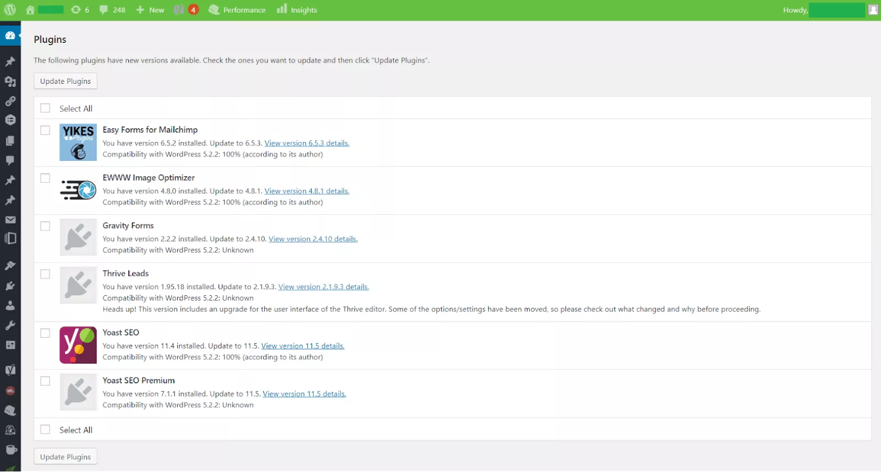Click the user avatar in admin bar
Viewport: 881px width, 472px height.
click(x=873, y=10)
